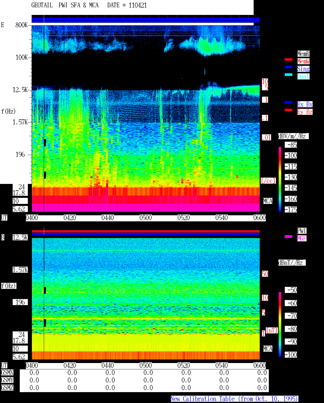Click the blue Sing legend swatch

[x=289, y=67]
